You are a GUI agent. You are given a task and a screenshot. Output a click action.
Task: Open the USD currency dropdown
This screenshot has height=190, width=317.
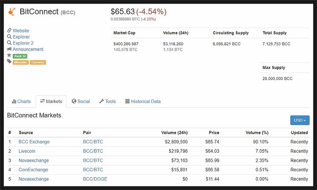[x=300, y=121]
